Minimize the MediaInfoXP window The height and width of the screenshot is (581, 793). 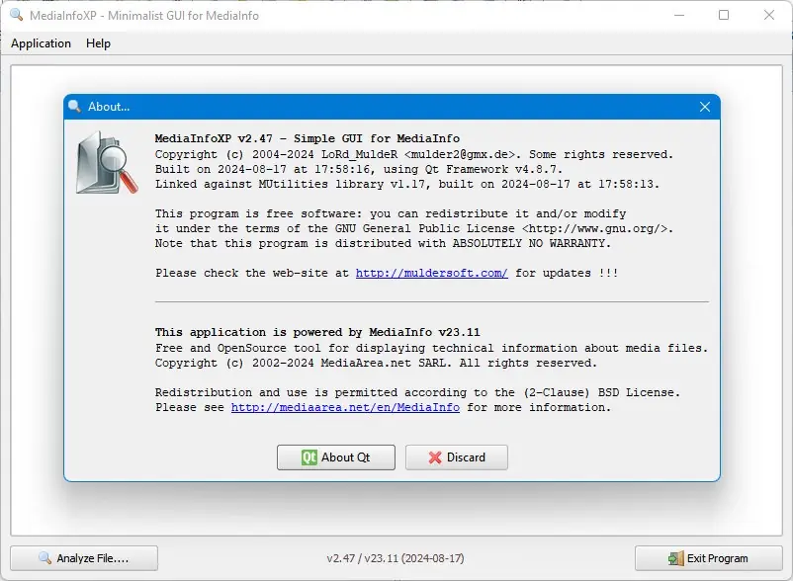click(679, 15)
